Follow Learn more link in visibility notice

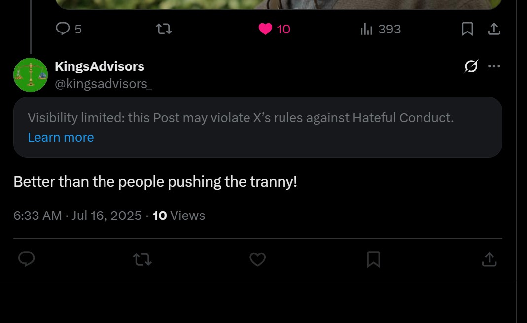point(61,137)
